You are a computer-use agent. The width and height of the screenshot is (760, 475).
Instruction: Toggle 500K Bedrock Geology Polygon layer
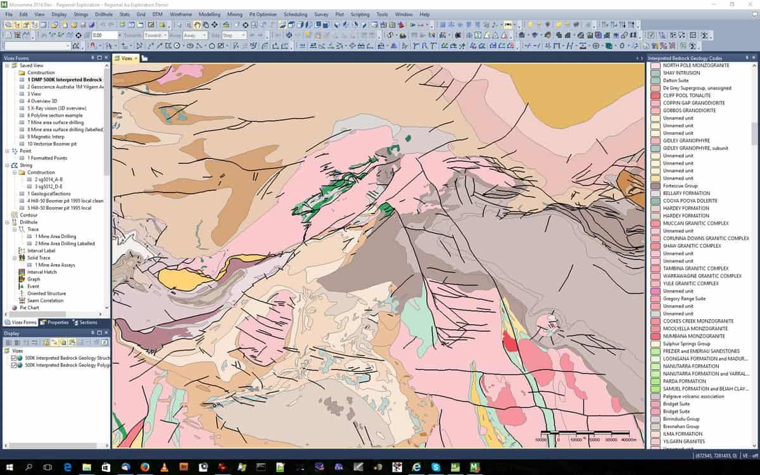pos(14,365)
